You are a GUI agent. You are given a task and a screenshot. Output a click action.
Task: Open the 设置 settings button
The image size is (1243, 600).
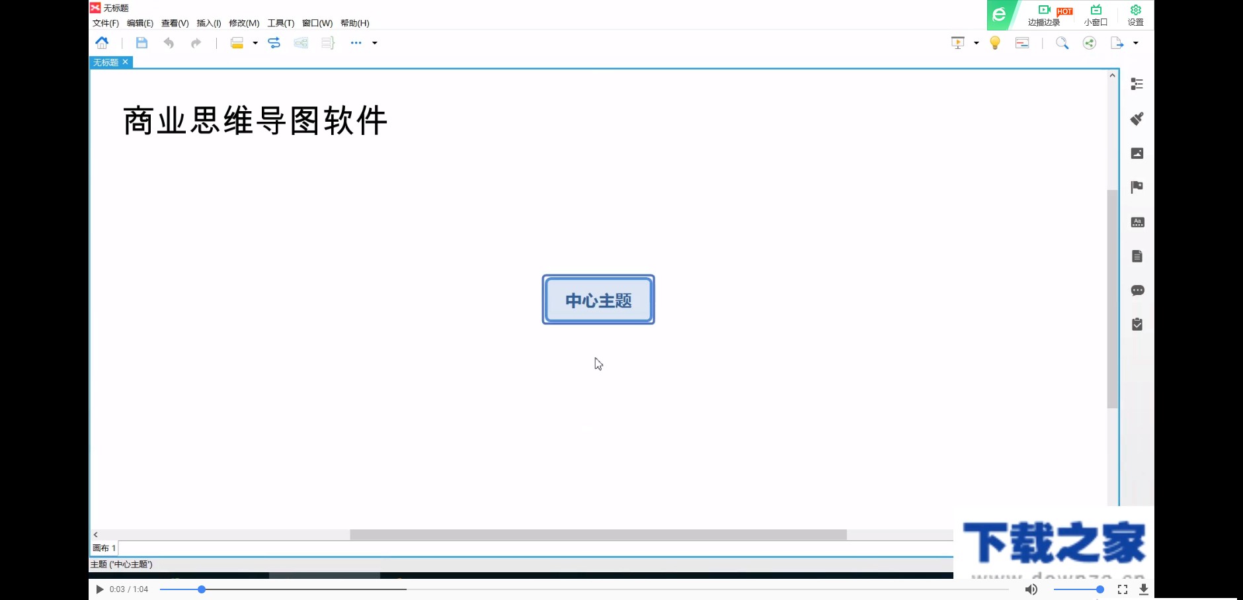(1135, 15)
